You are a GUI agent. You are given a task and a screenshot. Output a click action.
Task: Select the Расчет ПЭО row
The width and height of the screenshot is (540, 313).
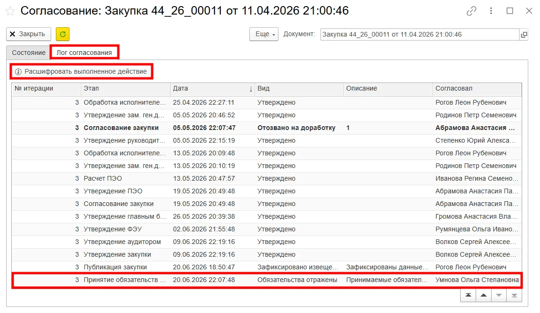[x=267, y=178]
